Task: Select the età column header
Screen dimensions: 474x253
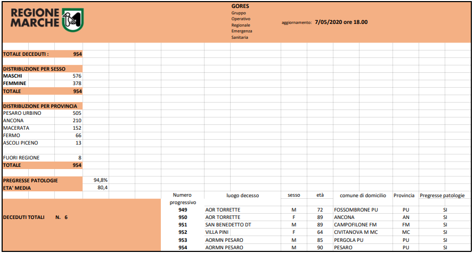Action: (320, 196)
